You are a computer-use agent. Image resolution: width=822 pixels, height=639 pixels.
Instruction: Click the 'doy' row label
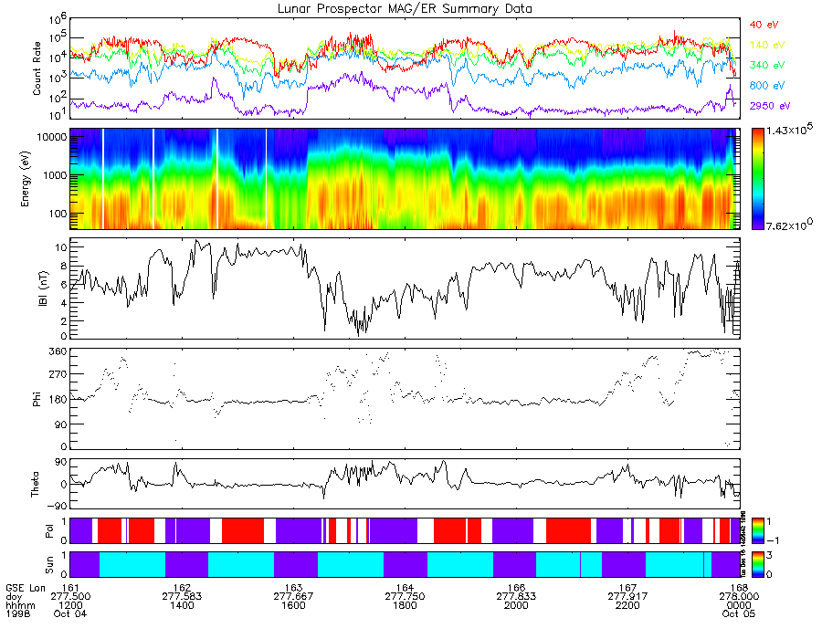[x=14, y=597]
